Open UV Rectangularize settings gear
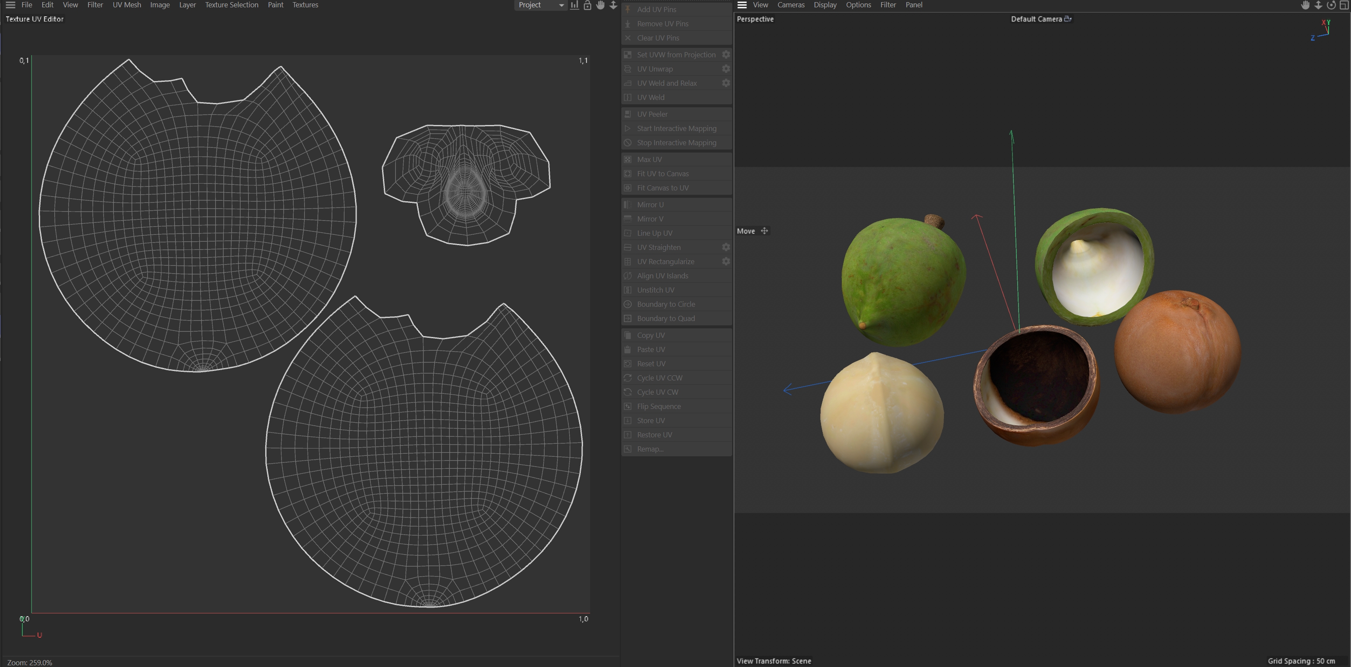This screenshot has height=667, width=1351. [726, 261]
